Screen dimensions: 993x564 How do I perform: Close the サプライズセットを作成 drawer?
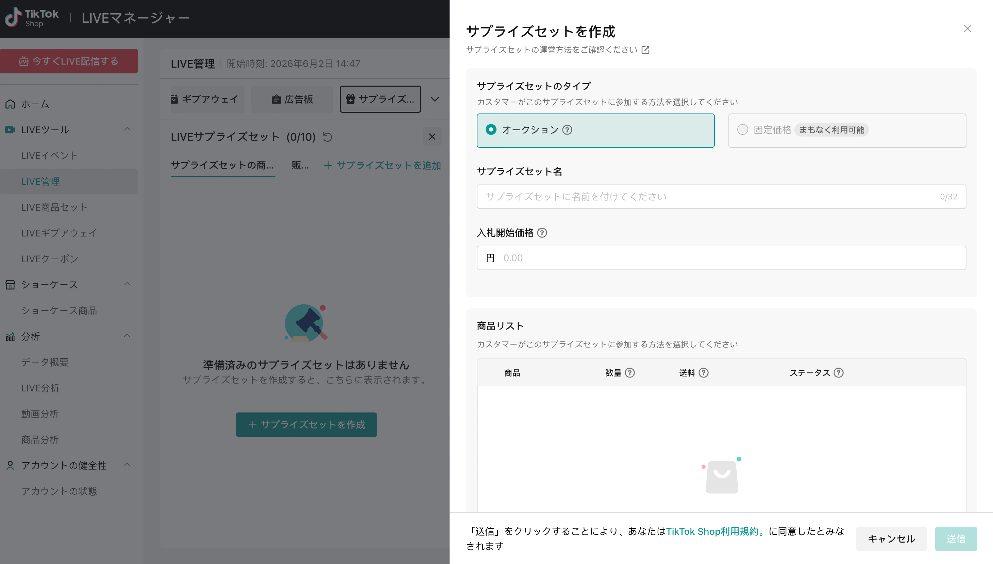[968, 29]
